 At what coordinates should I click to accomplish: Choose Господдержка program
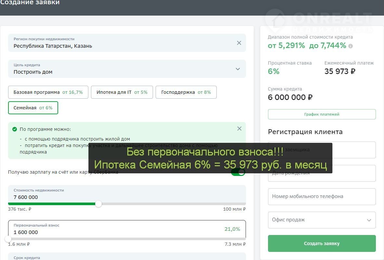[186, 92]
